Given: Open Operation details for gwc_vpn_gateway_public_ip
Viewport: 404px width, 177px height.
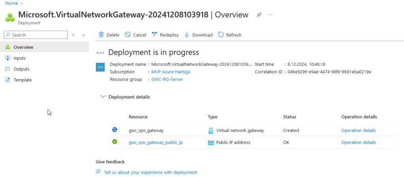Looking at the screenshot, I should [x=358, y=142].
